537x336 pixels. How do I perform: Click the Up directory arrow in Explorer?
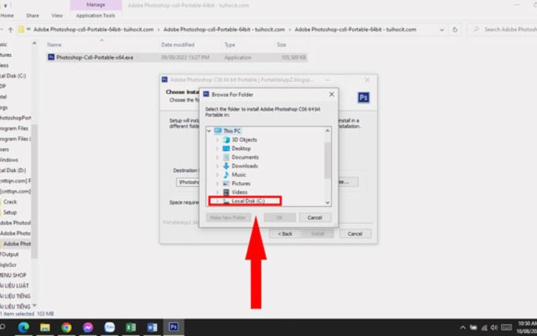(x=11, y=30)
